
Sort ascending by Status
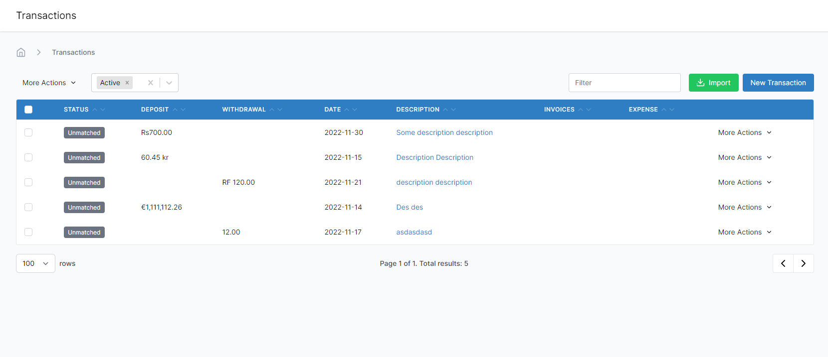95,110
